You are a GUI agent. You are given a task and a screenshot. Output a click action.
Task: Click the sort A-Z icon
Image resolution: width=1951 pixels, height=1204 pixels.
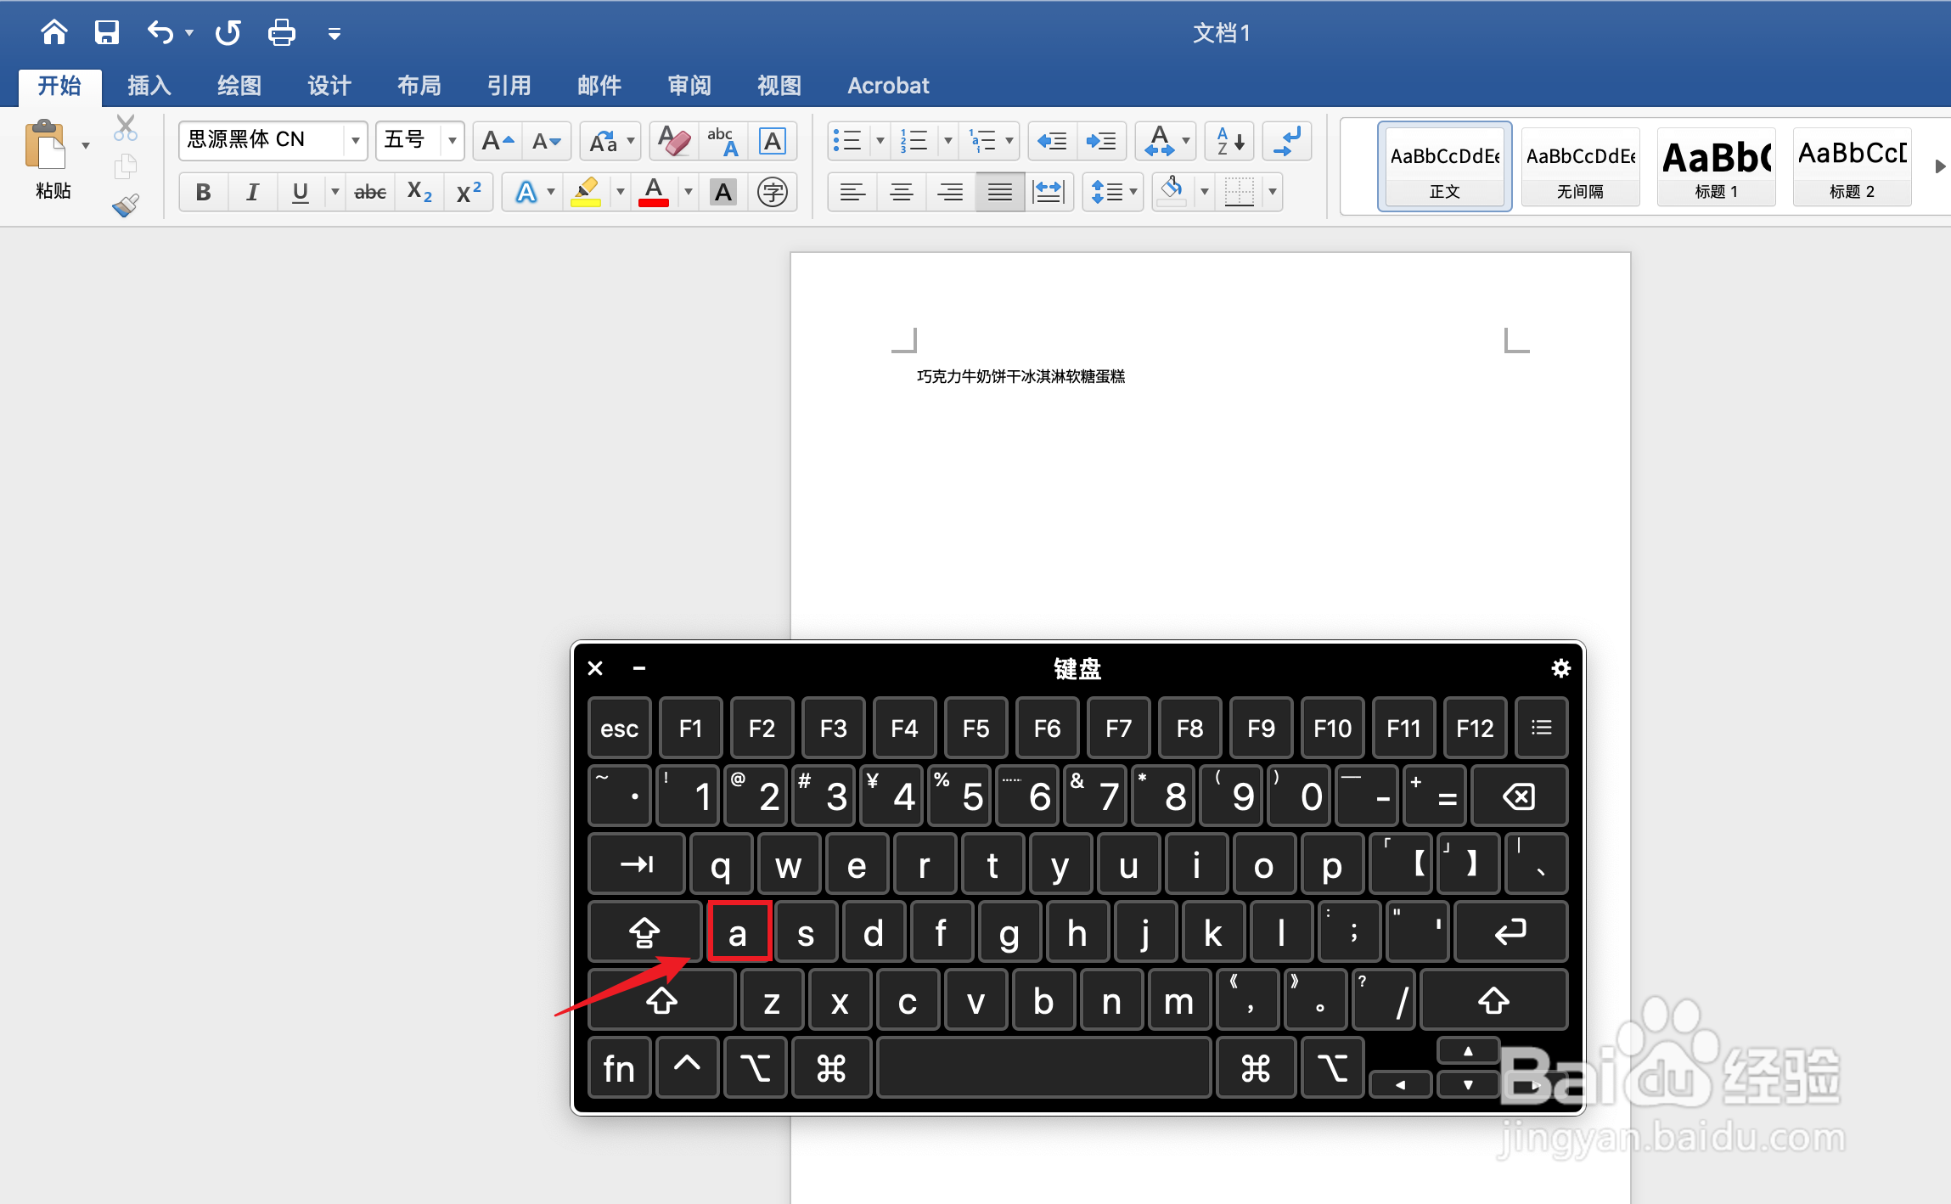(1229, 141)
